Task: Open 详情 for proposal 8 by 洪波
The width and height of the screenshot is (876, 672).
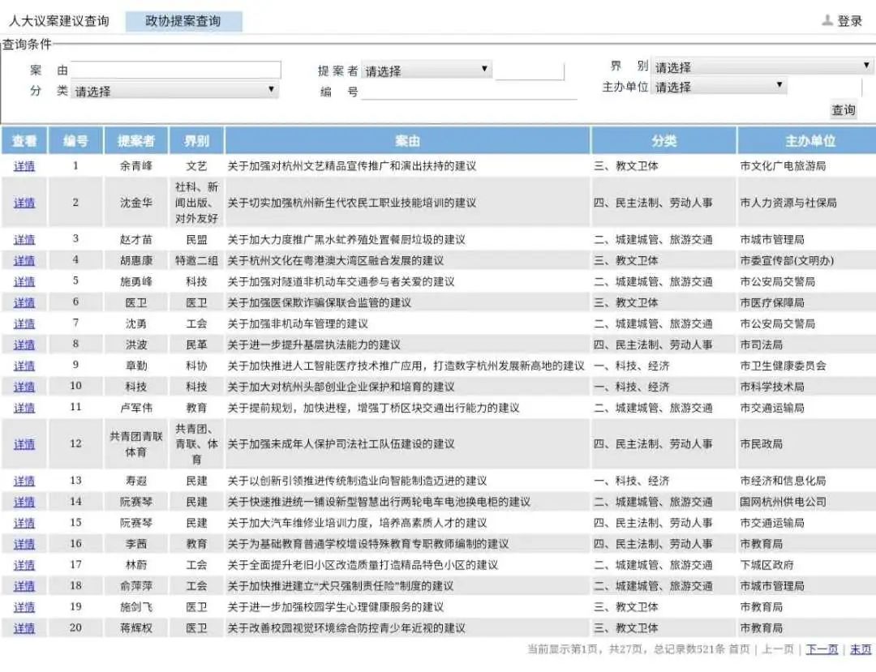Action: [24, 345]
